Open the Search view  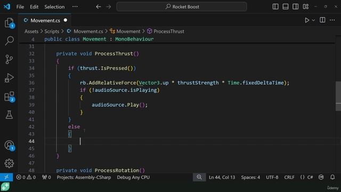tap(9, 41)
